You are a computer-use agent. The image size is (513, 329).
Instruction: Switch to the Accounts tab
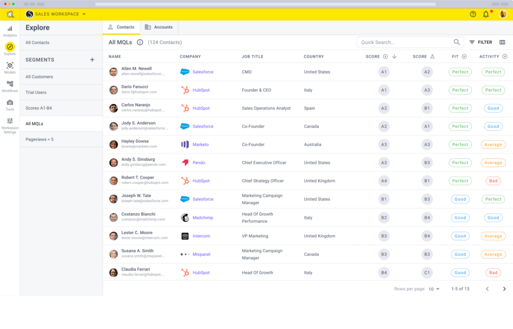[x=159, y=27]
